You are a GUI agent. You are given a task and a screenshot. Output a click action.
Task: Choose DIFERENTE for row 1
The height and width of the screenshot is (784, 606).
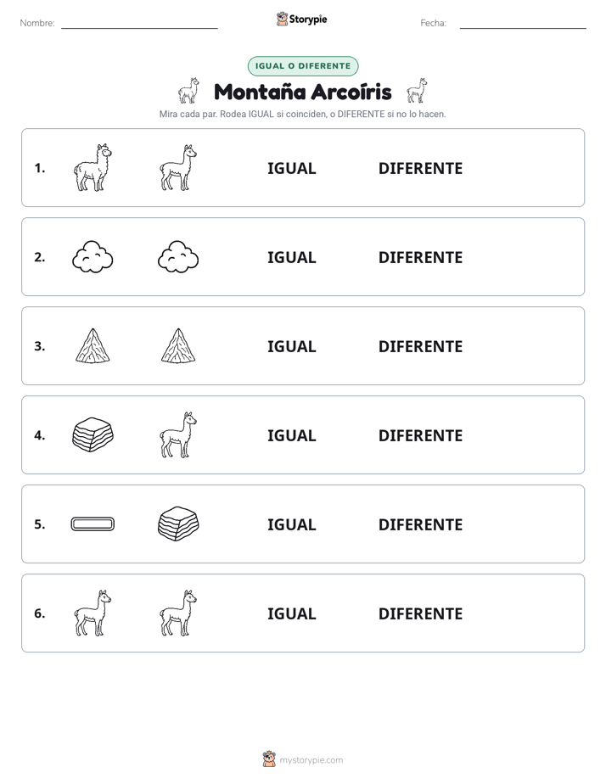point(420,168)
